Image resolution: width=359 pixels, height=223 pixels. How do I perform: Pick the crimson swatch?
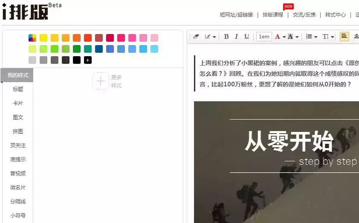tap(110, 38)
